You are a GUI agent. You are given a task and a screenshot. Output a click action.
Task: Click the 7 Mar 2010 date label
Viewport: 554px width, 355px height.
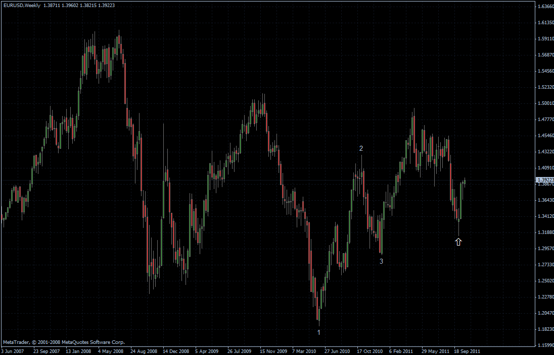tap(304, 351)
